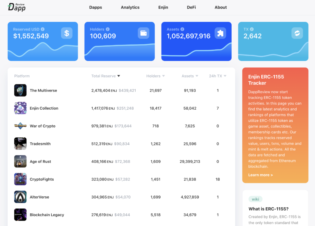
Task: Click the puzzle piece icon on Assets card
Action: coord(220,33)
